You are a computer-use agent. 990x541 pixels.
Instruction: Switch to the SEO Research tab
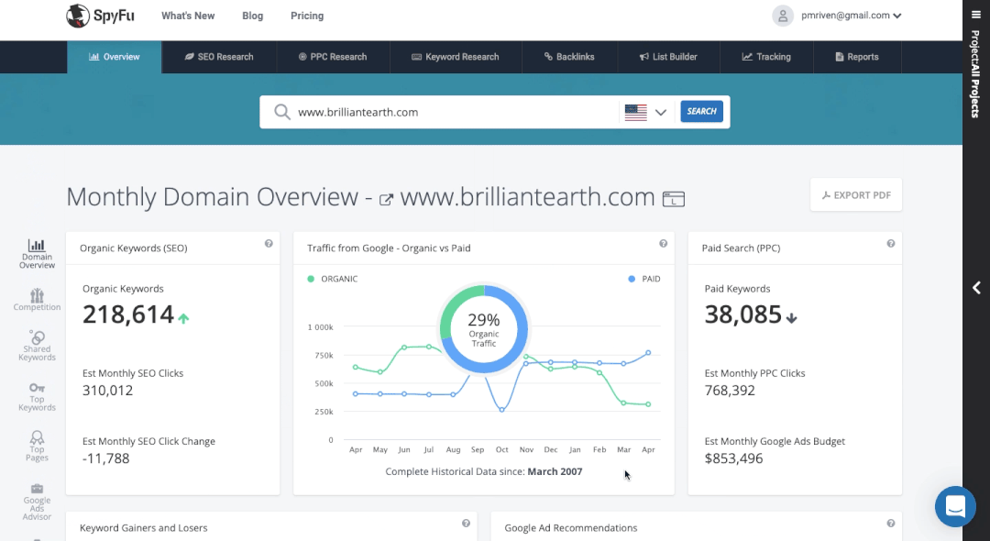point(218,57)
